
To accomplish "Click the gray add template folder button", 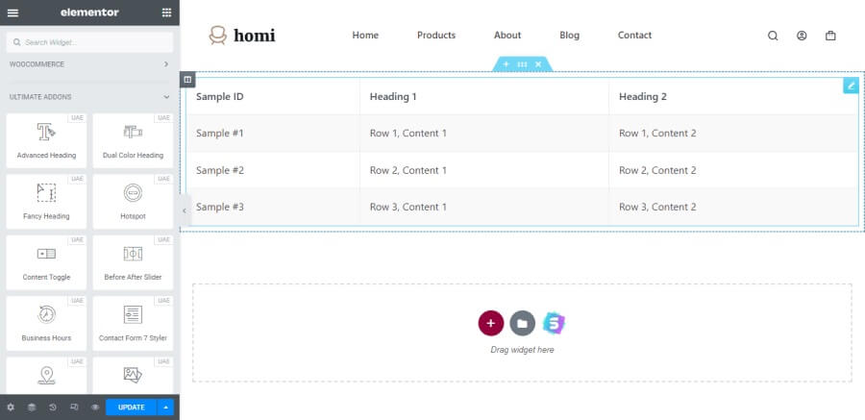I will pyautogui.click(x=522, y=323).
